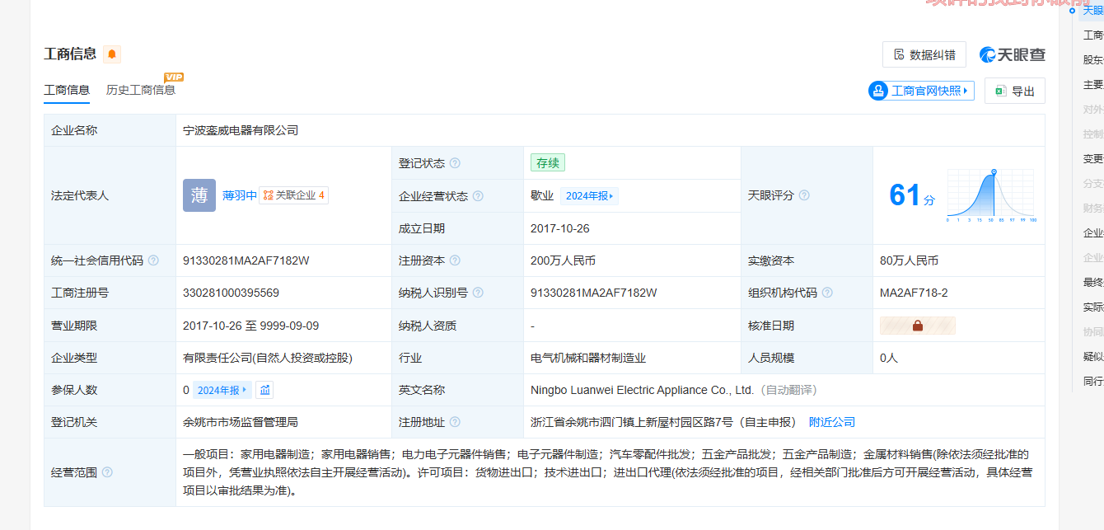Click the 天眼查 logo

(x=1012, y=54)
